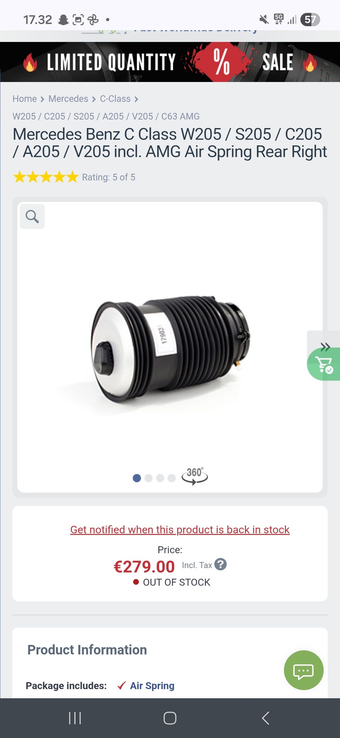Open W205 / C205 / S205 category breadcrumb
The height and width of the screenshot is (738, 340).
point(106,116)
